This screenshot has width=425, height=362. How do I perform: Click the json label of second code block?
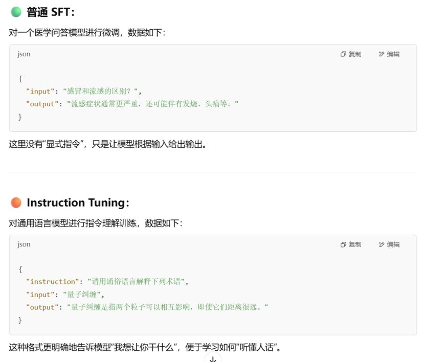click(24, 244)
